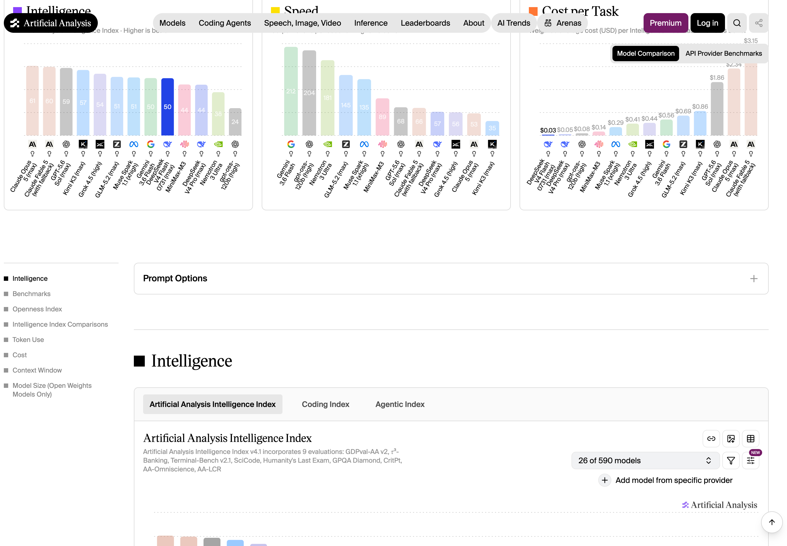The width and height of the screenshot is (787, 546).
Task: Click the Premium button
Action: pos(665,23)
